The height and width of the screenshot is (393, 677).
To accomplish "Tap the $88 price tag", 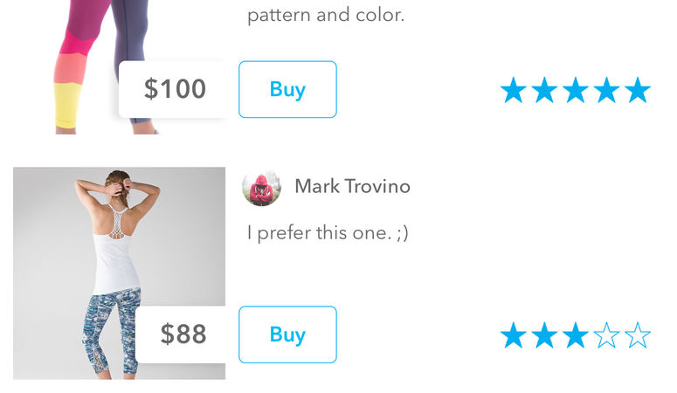I will coord(183,334).
